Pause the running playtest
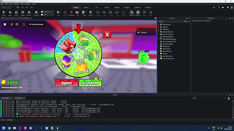 pos(18,8)
